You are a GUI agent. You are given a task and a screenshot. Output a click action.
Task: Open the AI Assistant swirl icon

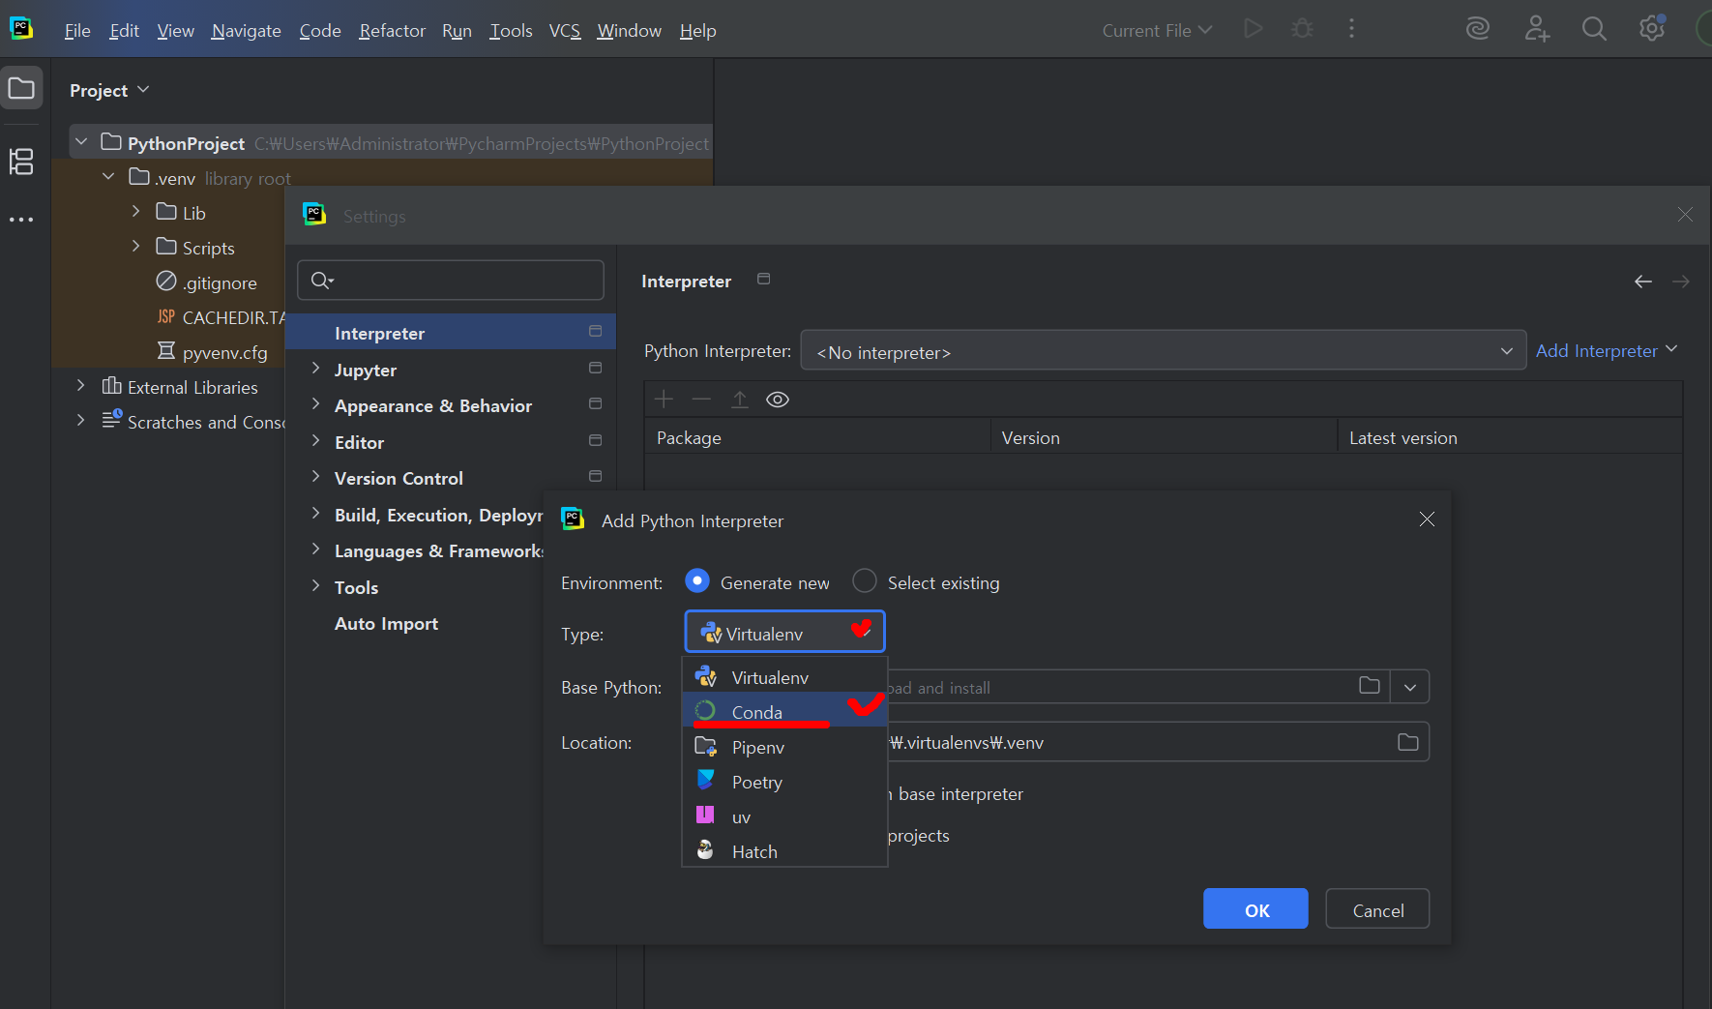click(1478, 29)
